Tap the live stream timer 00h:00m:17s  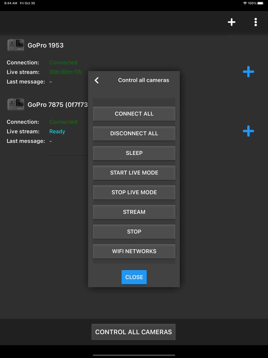pyautogui.click(x=66, y=72)
